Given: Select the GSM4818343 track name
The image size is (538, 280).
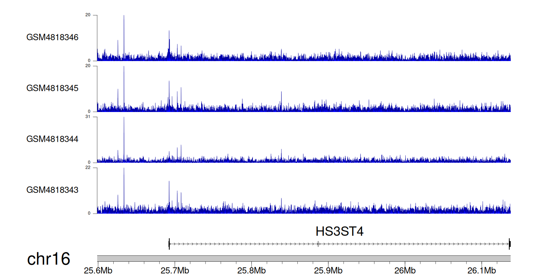Looking at the screenshot, I should 52,190.
